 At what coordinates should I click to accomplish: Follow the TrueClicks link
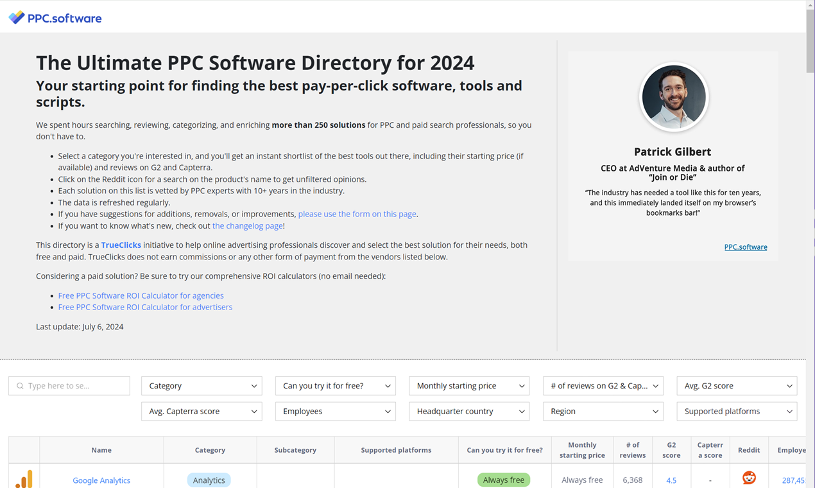(121, 245)
